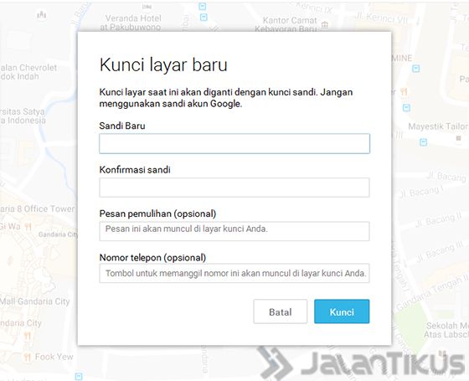The image size is (469, 381).
Task: Focus the Konfirmasi sandi input field
Action: coord(234,188)
